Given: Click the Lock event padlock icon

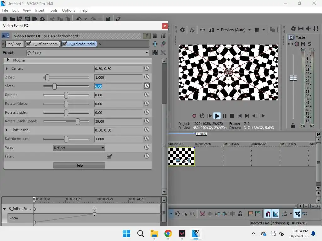Looking at the screenshot, I should (240, 214).
